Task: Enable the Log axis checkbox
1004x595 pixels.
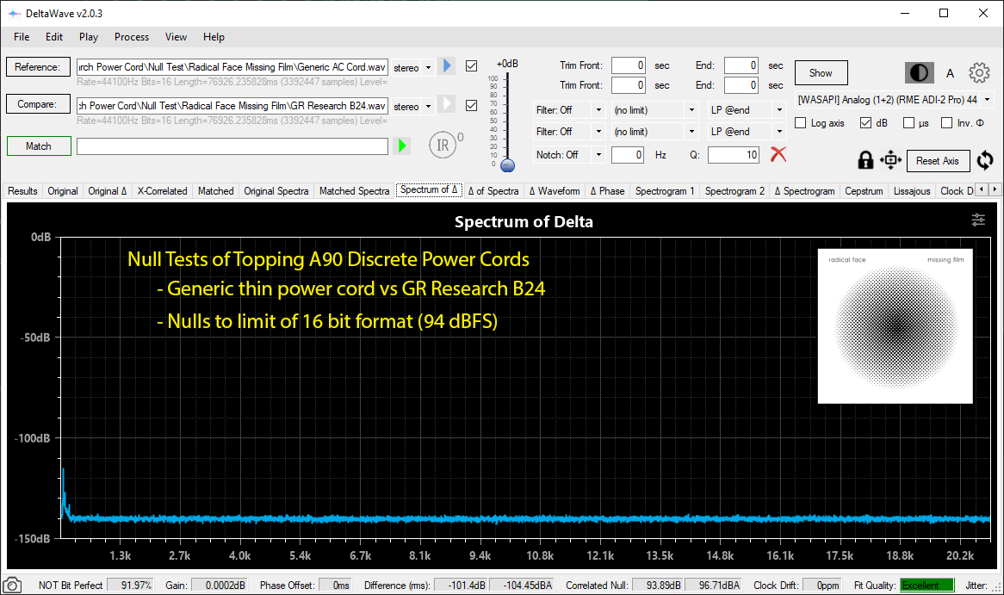Action: (801, 123)
